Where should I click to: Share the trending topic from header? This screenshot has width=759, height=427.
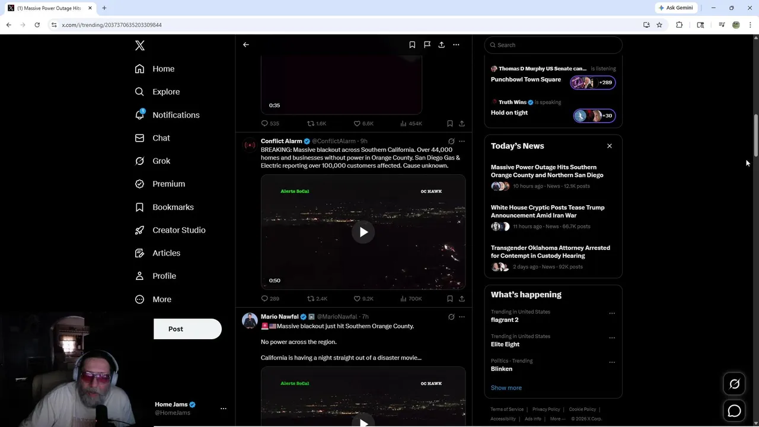point(442,44)
